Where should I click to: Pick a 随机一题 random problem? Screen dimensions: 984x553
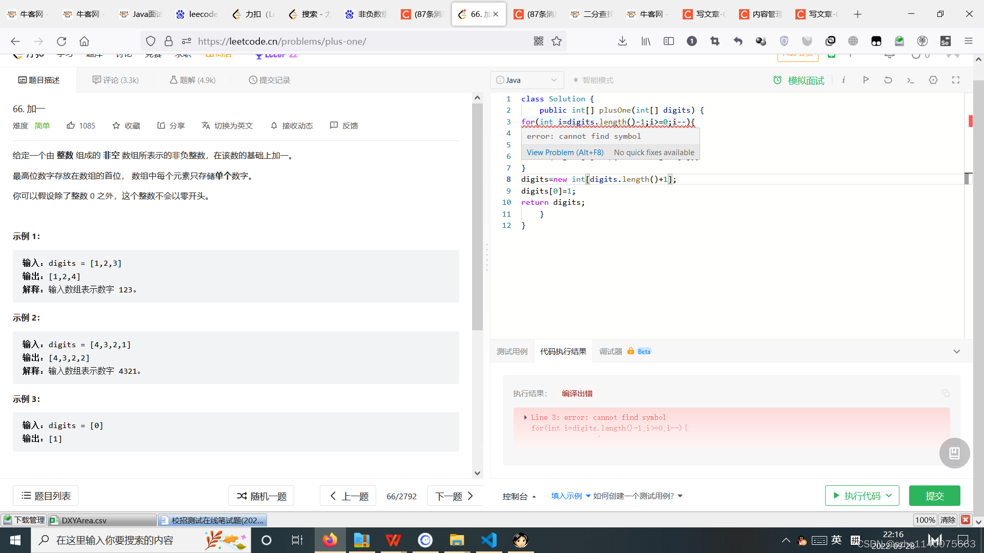261,496
